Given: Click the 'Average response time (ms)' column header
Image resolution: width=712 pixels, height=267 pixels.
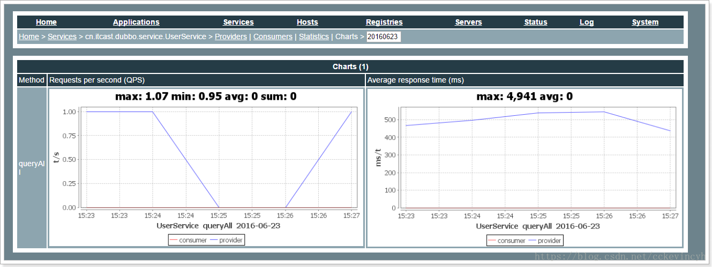Looking at the screenshot, I should click(525, 80).
